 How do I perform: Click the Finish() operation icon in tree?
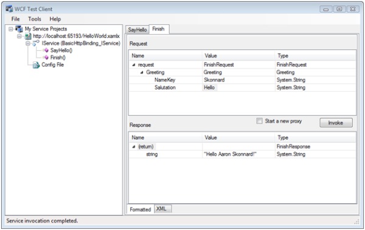pos(46,58)
